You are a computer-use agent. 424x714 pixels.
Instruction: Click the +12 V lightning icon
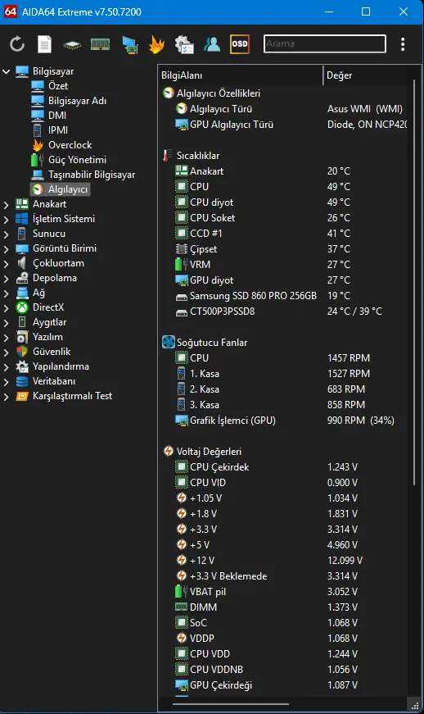(x=182, y=561)
